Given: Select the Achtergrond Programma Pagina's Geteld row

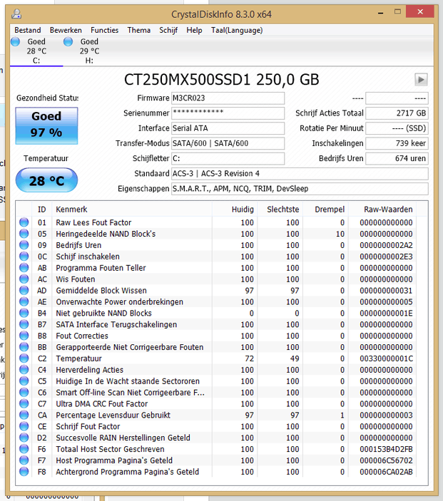Looking at the screenshot, I should (218, 472).
